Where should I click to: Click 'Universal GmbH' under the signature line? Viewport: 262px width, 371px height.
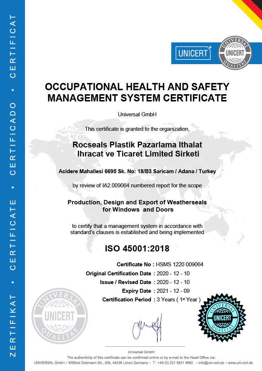(141, 352)
